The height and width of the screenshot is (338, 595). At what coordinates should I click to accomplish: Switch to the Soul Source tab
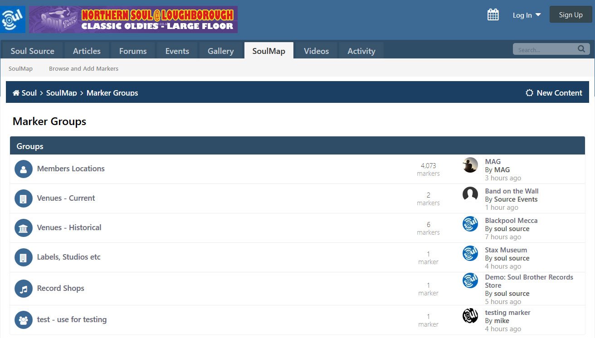click(x=32, y=51)
